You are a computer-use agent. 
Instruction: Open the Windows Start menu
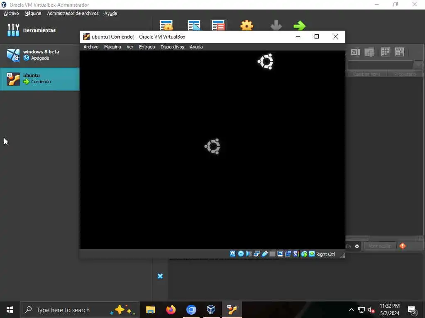pos(10,310)
